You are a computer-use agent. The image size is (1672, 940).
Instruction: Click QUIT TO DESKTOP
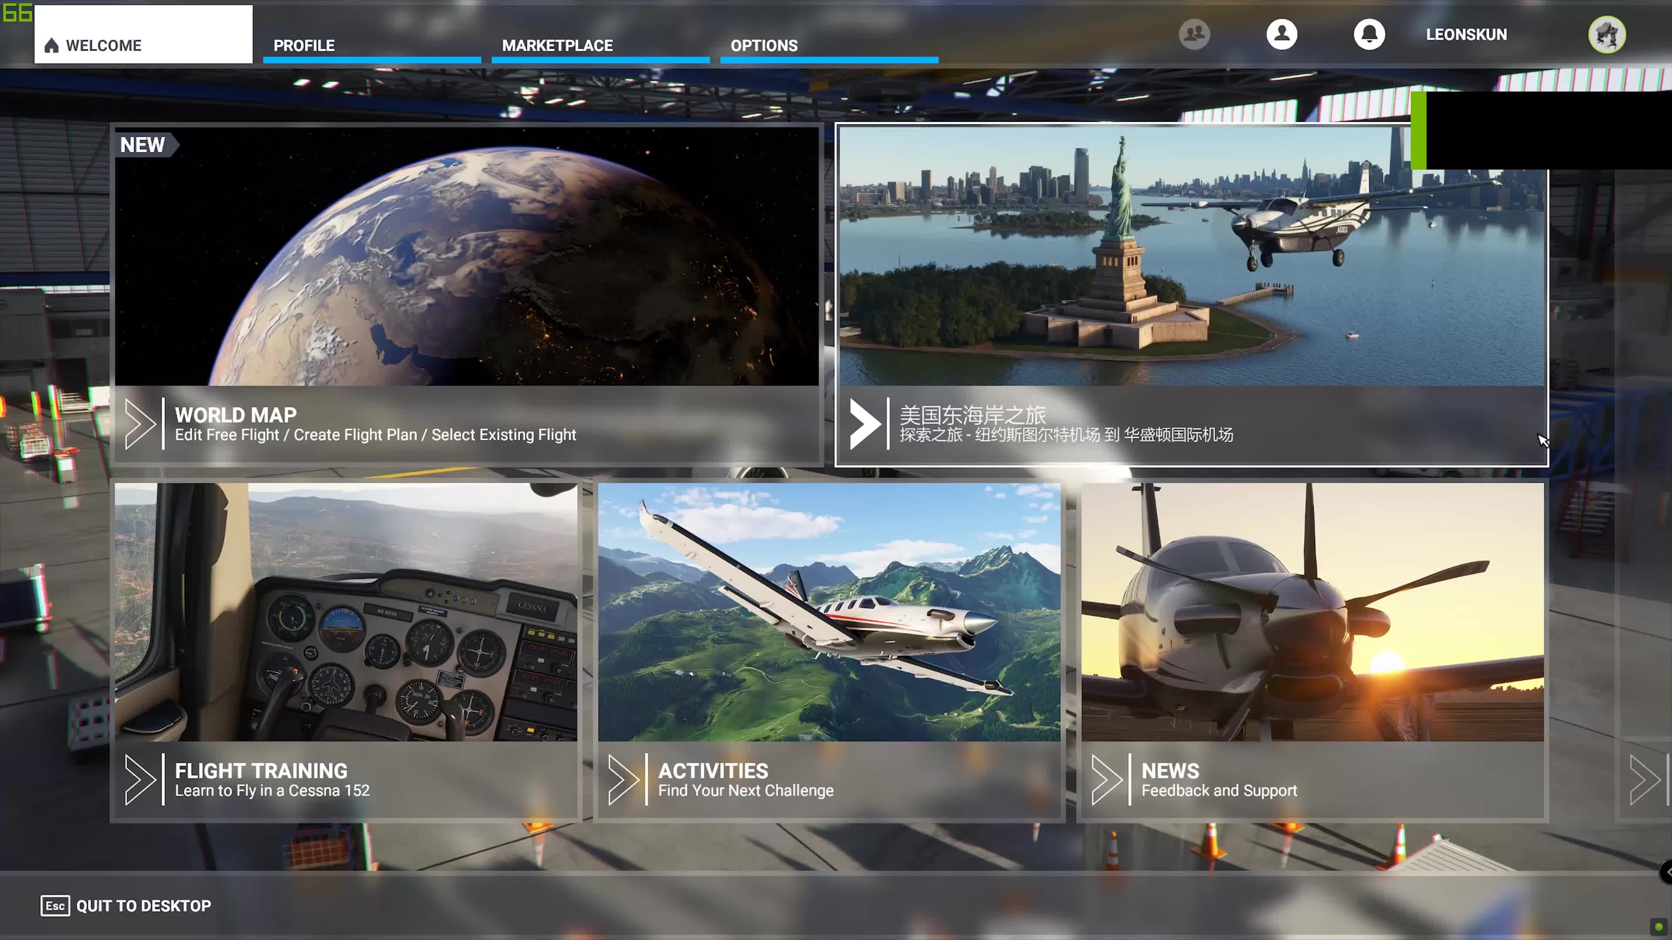click(143, 906)
